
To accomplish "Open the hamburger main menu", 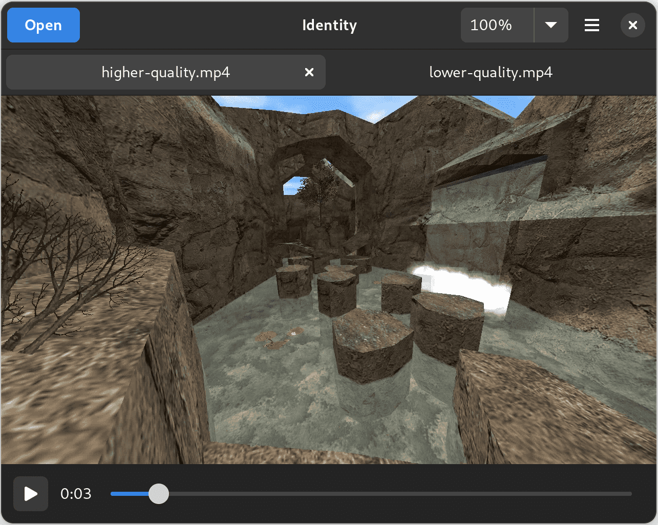I will coord(592,25).
